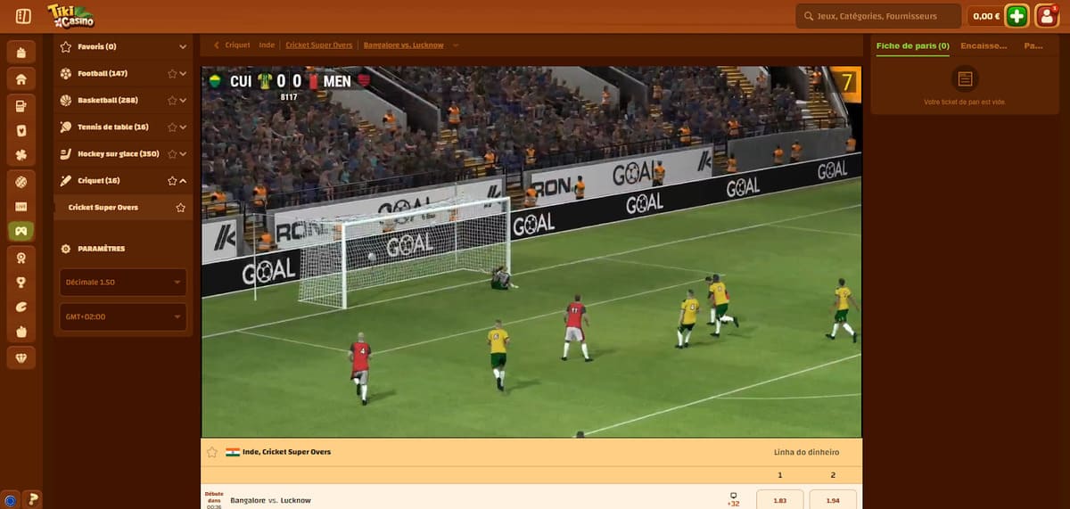This screenshot has width=1070, height=509.
Task: Click the 1.83 odds button
Action: tap(779, 500)
